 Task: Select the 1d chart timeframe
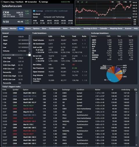pyautogui.click(x=78, y=2)
